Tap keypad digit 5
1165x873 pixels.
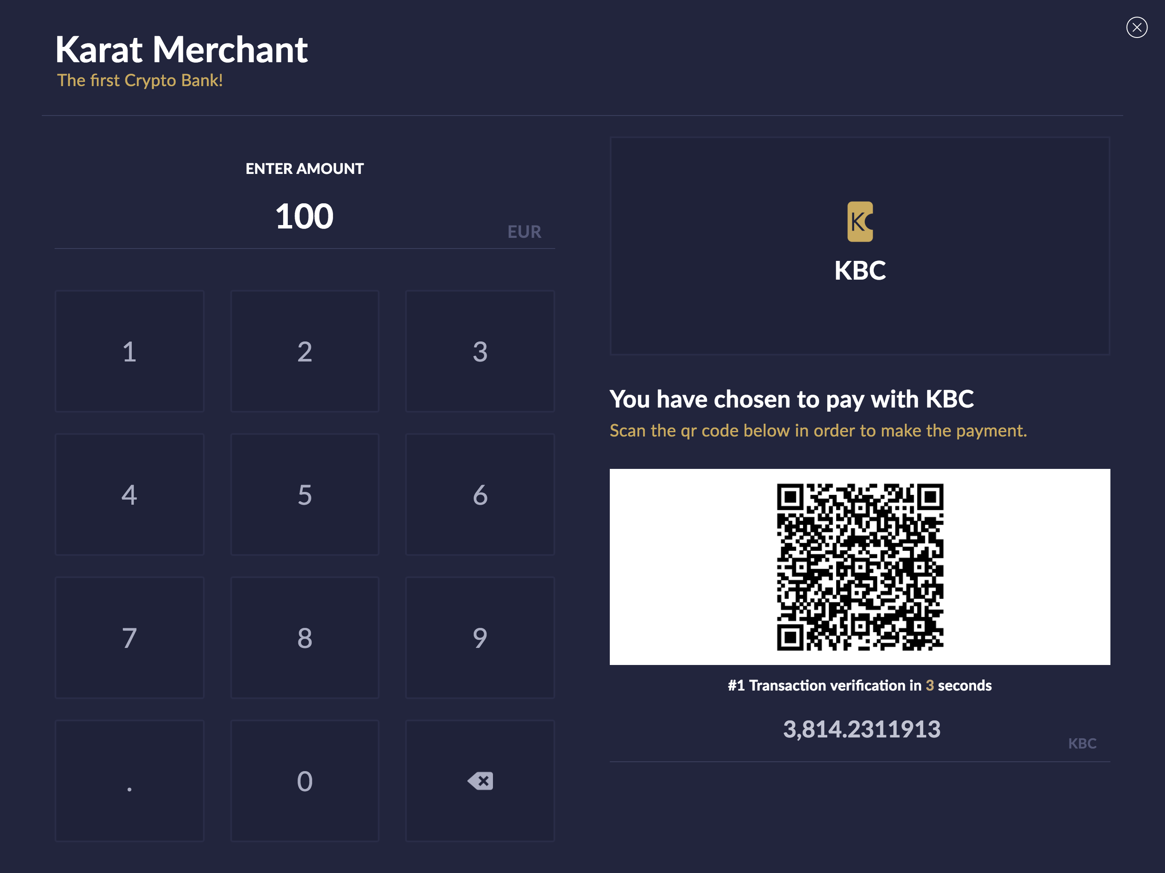(304, 494)
